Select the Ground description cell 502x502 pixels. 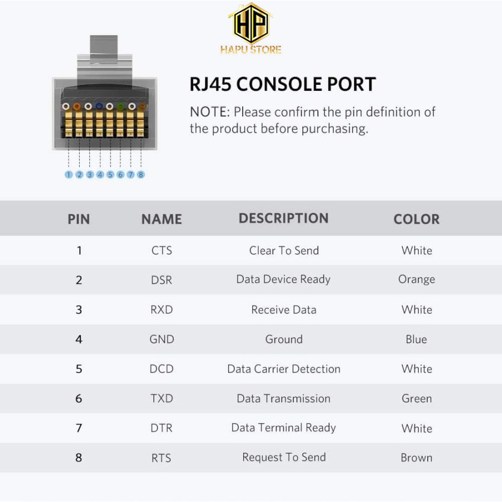tap(283, 339)
